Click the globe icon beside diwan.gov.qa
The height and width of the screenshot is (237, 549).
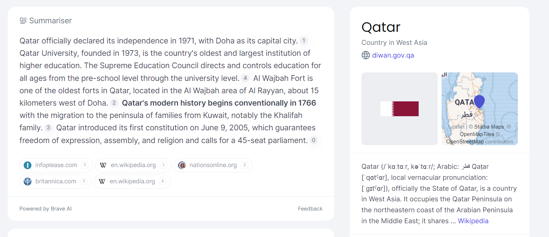tap(366, 55)
